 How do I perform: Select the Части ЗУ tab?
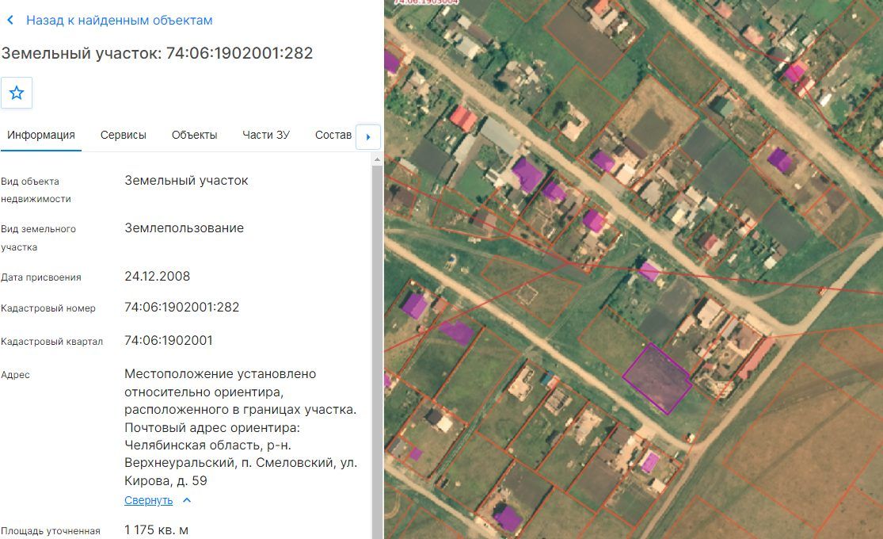click(266, 136)
